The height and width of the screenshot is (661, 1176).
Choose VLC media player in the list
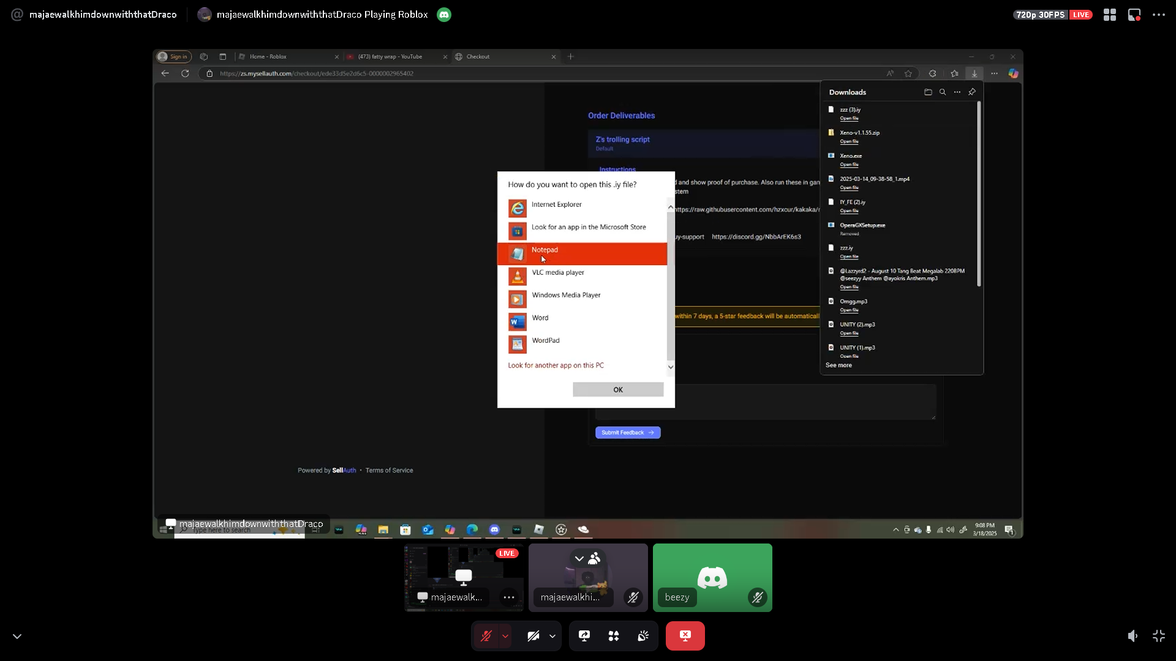(x=582, y=276)
